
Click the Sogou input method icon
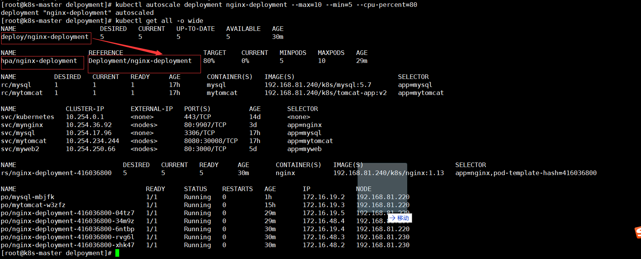tap(638, 232)
